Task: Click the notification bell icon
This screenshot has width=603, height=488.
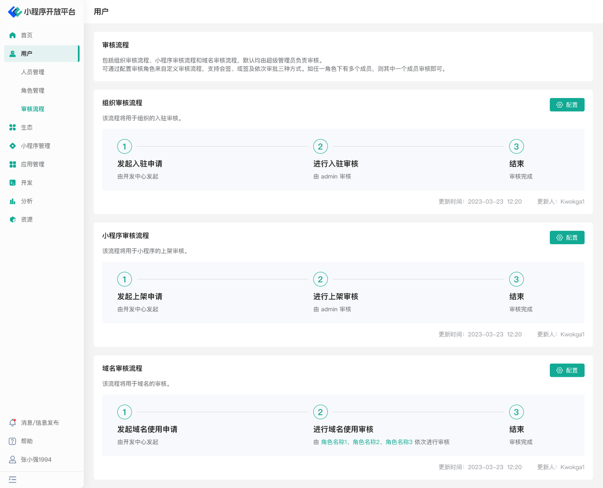Action: tap(13, 423)
